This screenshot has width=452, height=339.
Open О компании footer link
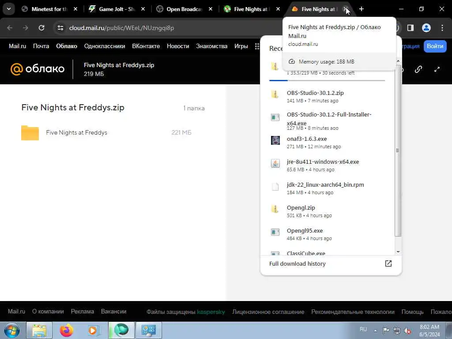[x=48, y=312]
